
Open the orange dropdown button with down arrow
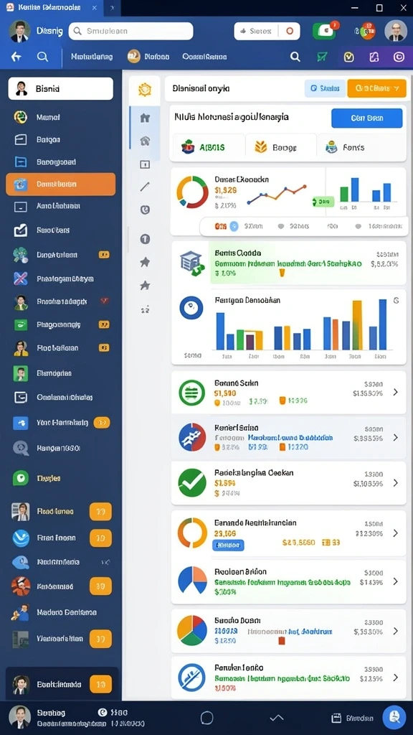pos(376,88)
